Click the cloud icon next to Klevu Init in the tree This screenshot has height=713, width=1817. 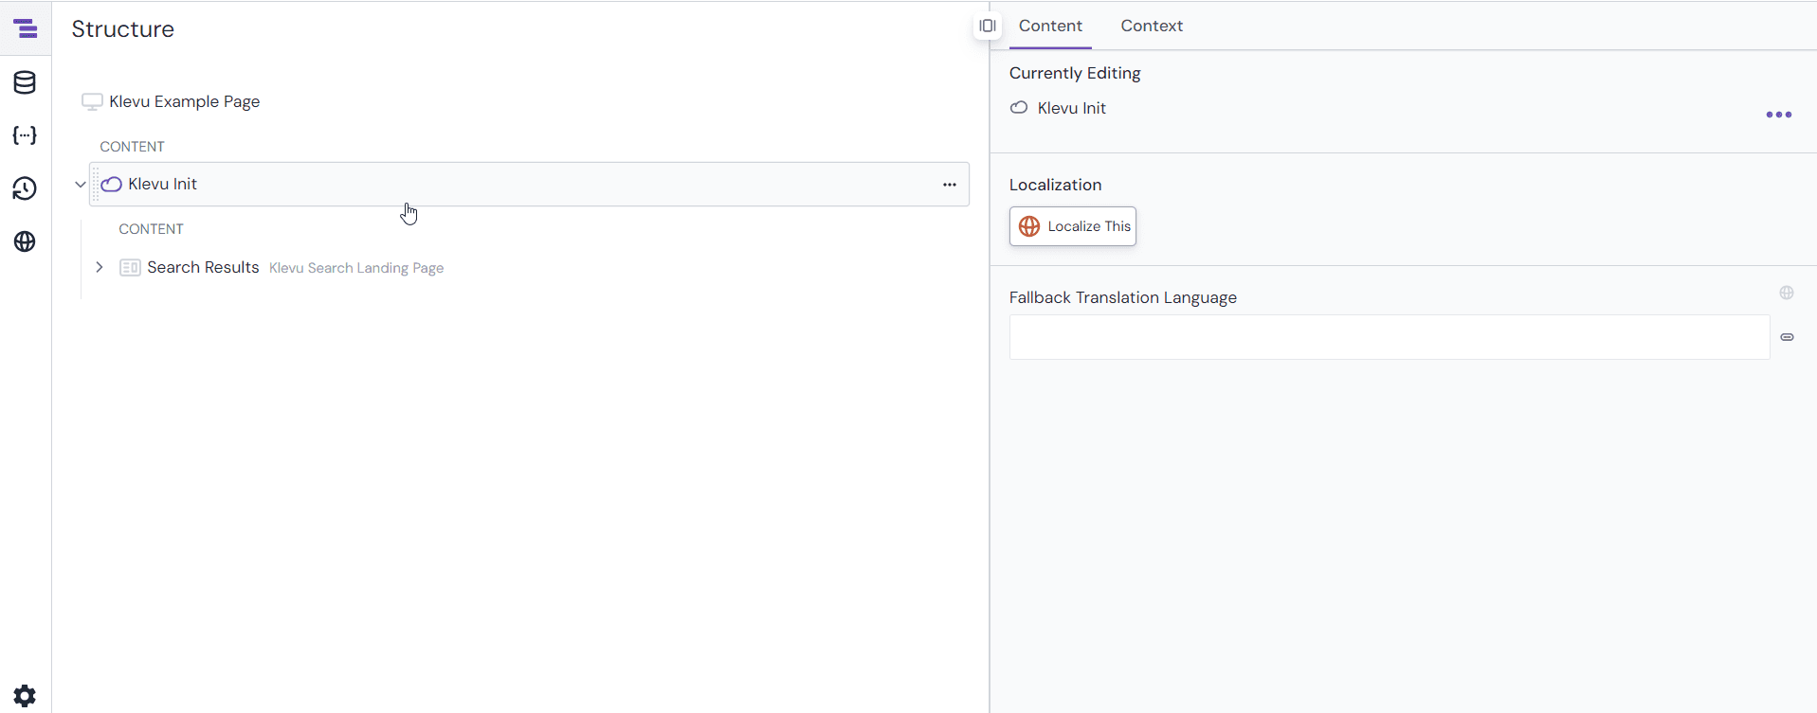coord(112,184)
